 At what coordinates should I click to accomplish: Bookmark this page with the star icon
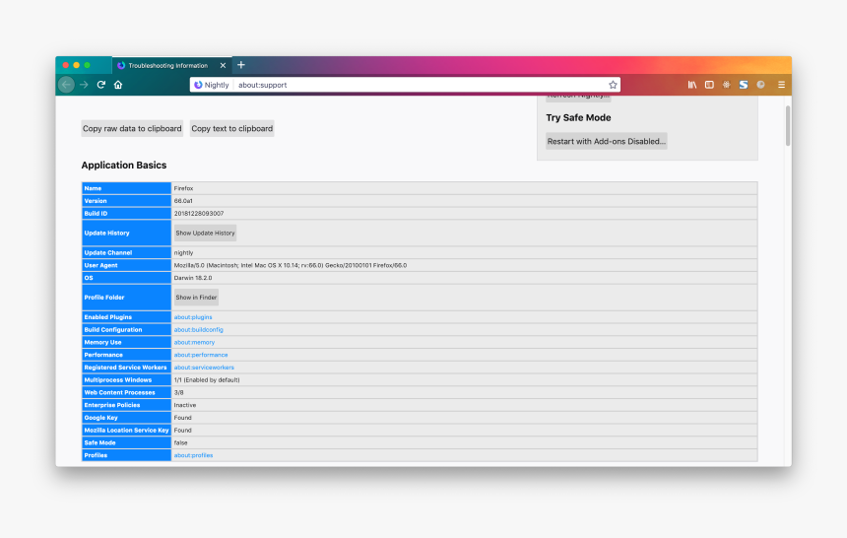(x=613, y=85)
